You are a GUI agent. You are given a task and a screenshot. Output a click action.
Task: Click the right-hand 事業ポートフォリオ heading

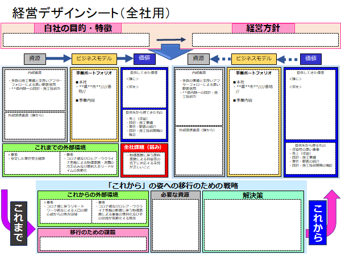pyautogui.click(x=254, y=73)
